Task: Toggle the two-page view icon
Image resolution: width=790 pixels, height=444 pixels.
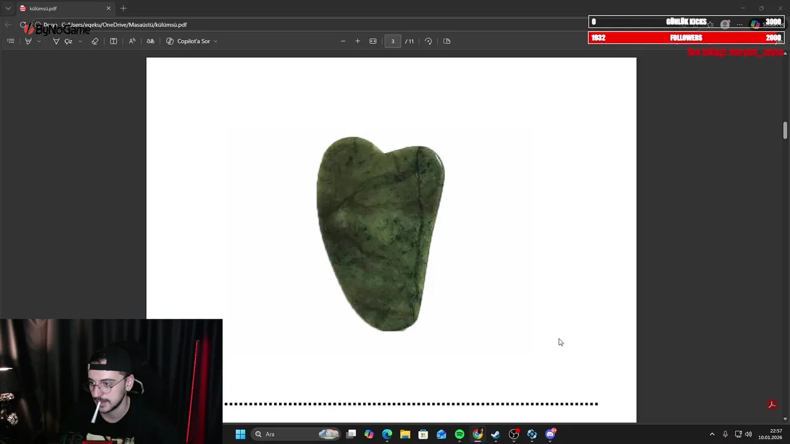Action: click(447, 41)
